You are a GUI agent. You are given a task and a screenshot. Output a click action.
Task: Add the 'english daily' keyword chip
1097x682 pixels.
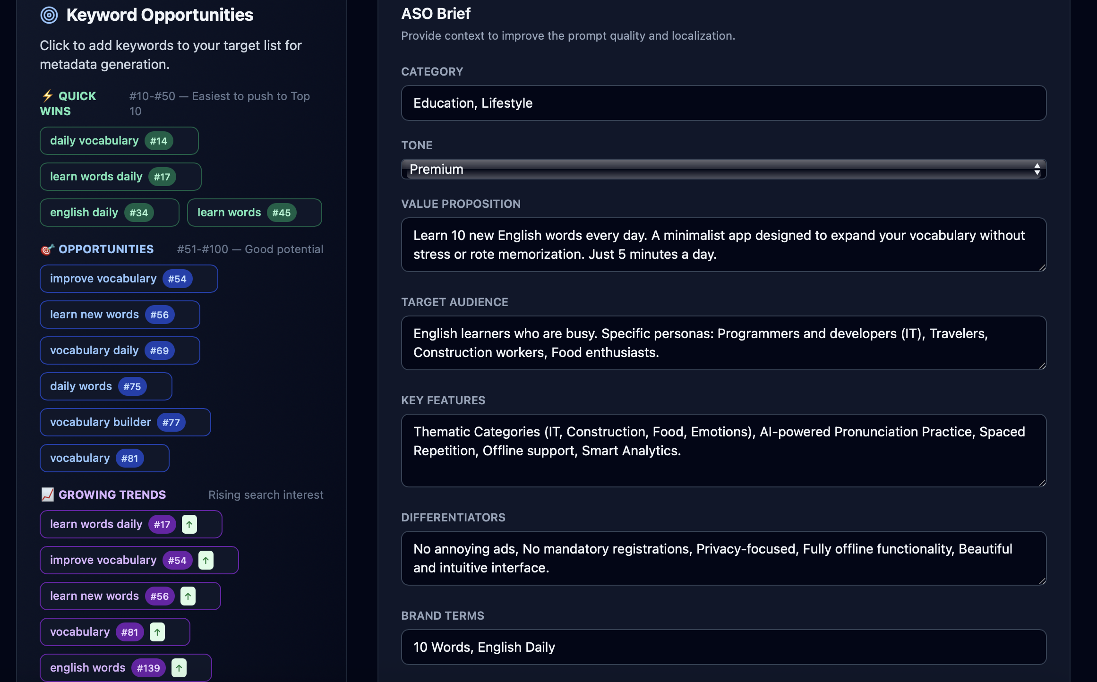[x=109, y=212]
